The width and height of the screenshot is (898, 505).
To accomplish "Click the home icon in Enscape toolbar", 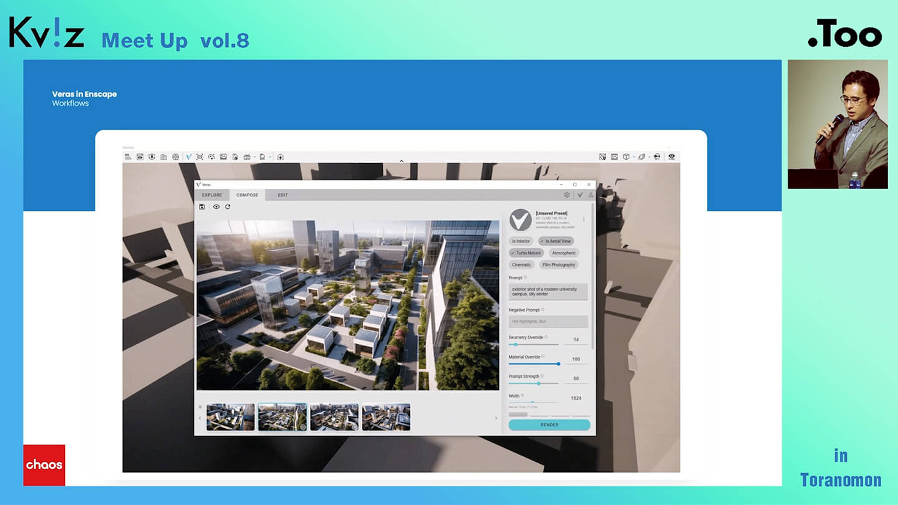I will [x=281, y=157].
